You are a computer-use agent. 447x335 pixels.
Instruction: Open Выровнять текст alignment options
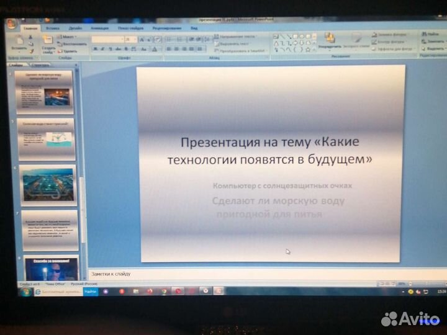pos(232,44)
